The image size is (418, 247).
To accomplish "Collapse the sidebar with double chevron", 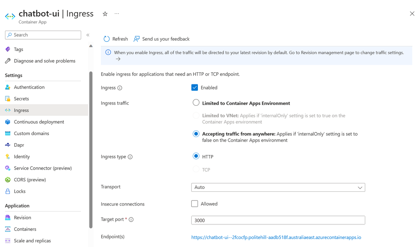I will [88, 35].
